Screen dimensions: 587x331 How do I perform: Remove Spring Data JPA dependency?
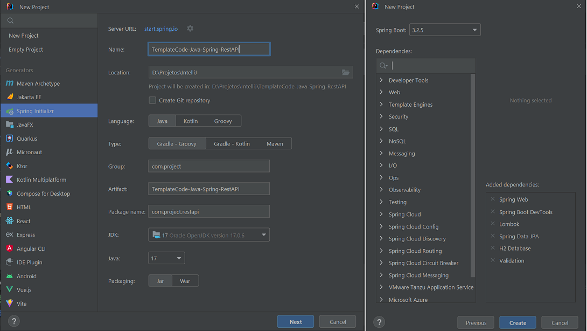493,236
